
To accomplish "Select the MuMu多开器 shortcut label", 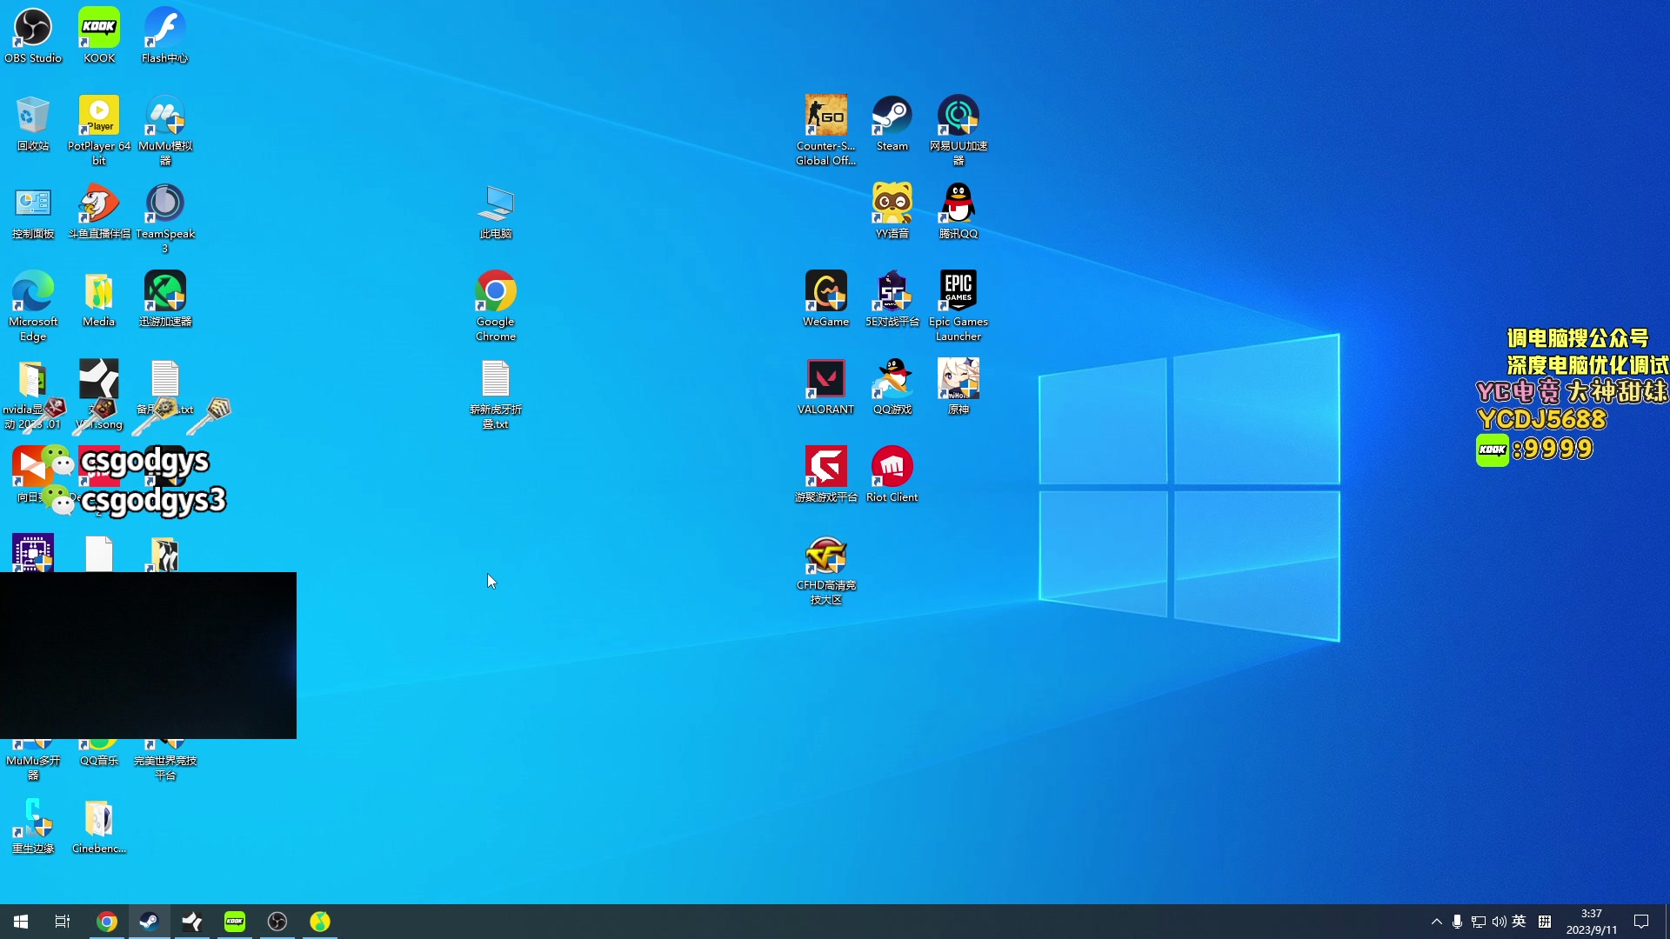I will point(33,768).
